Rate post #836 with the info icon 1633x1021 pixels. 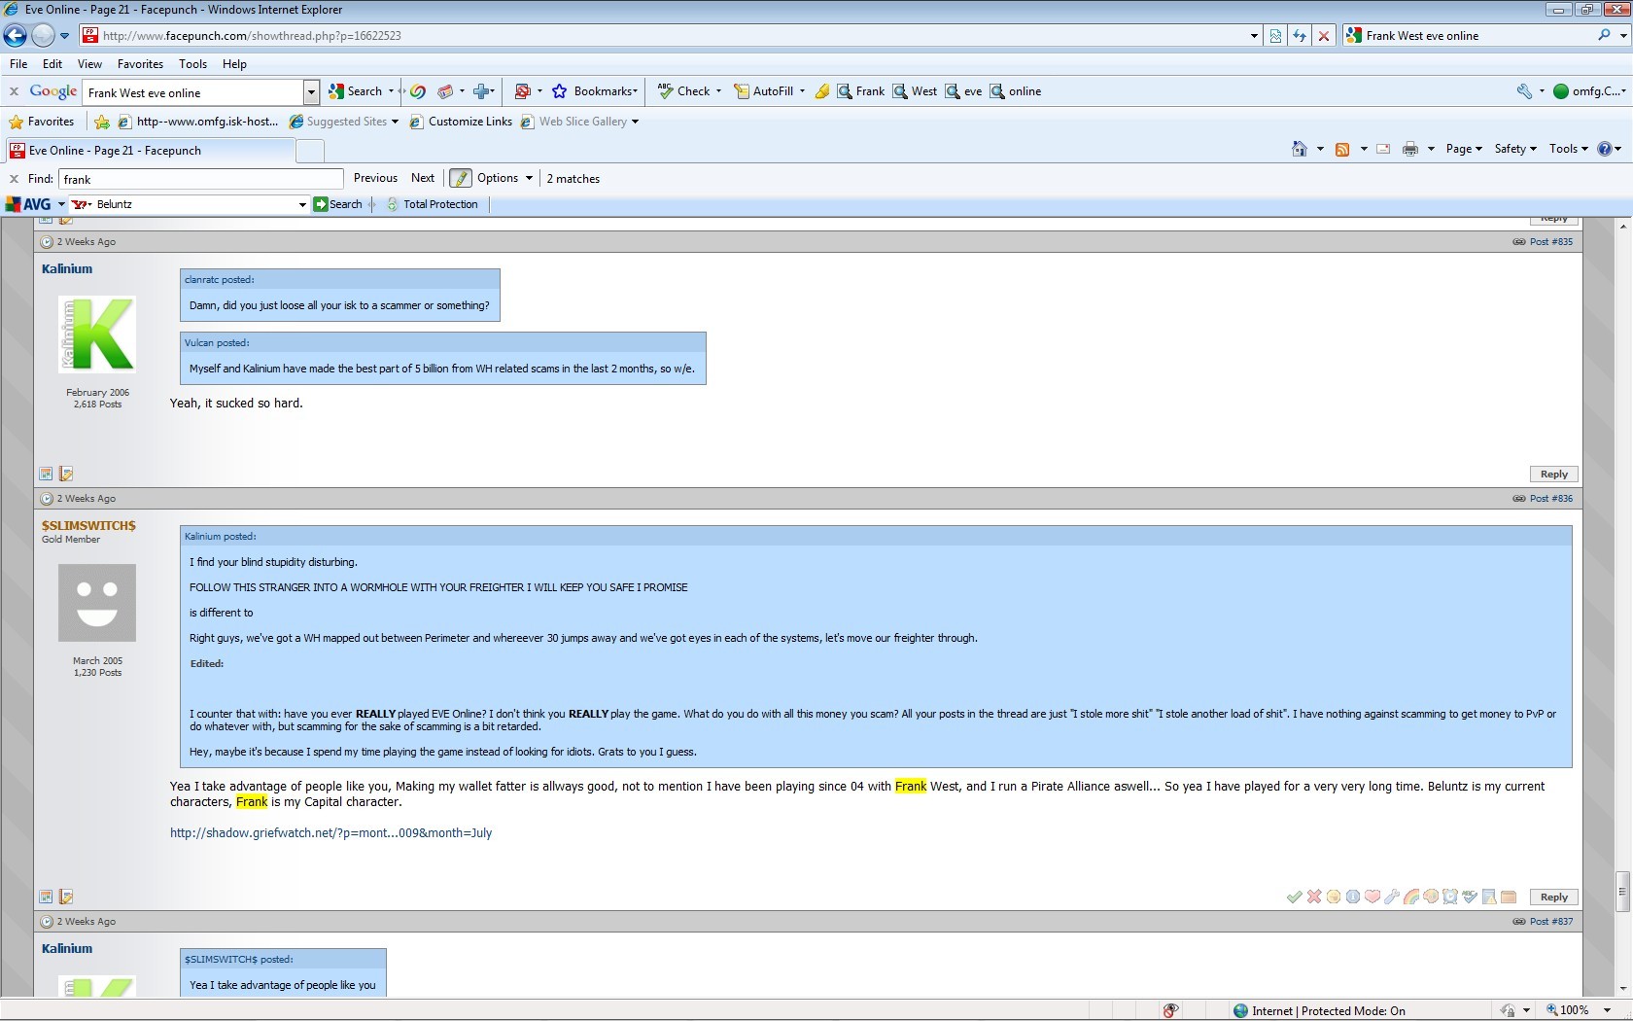[x=1353, y=897]
